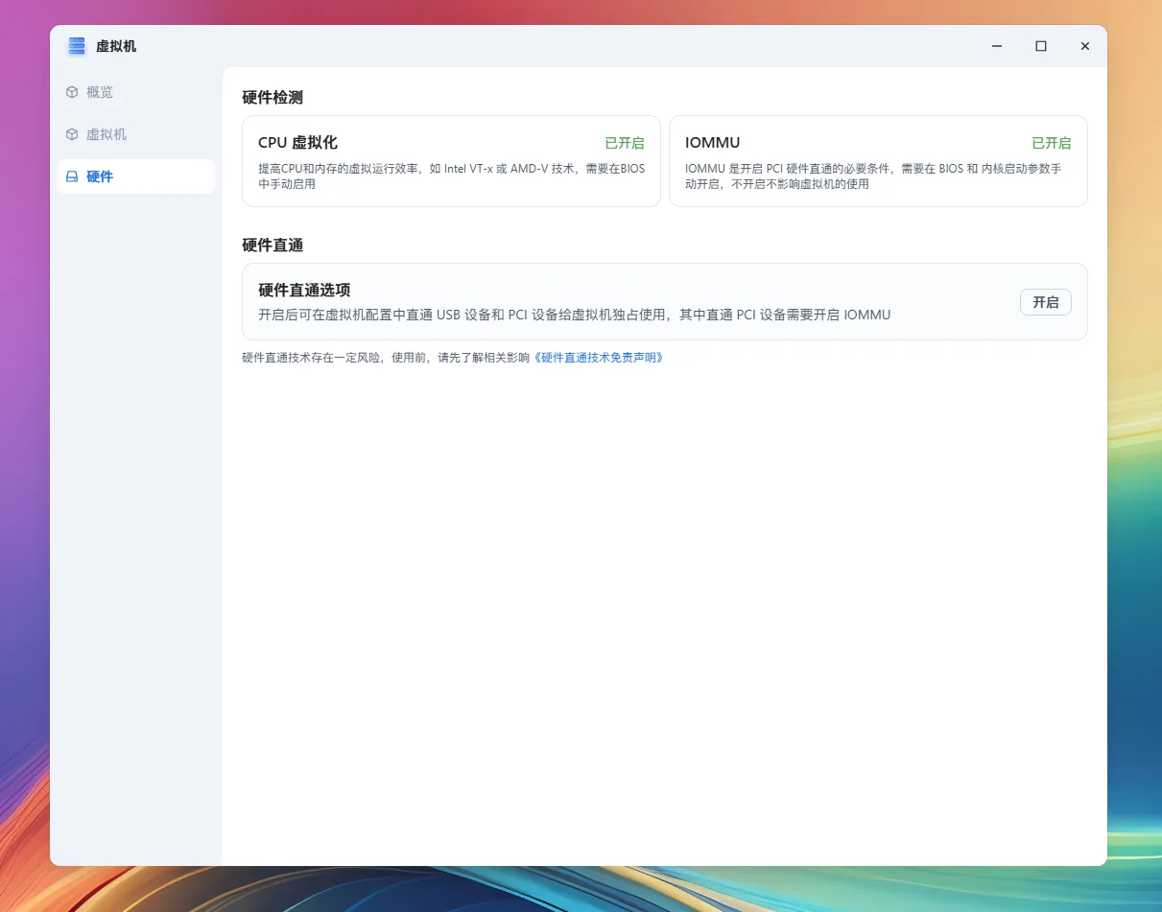Click the cube icon beside 概览
Image resolution: width=1162 pixels, height=912 pixels.
point(72,92)
